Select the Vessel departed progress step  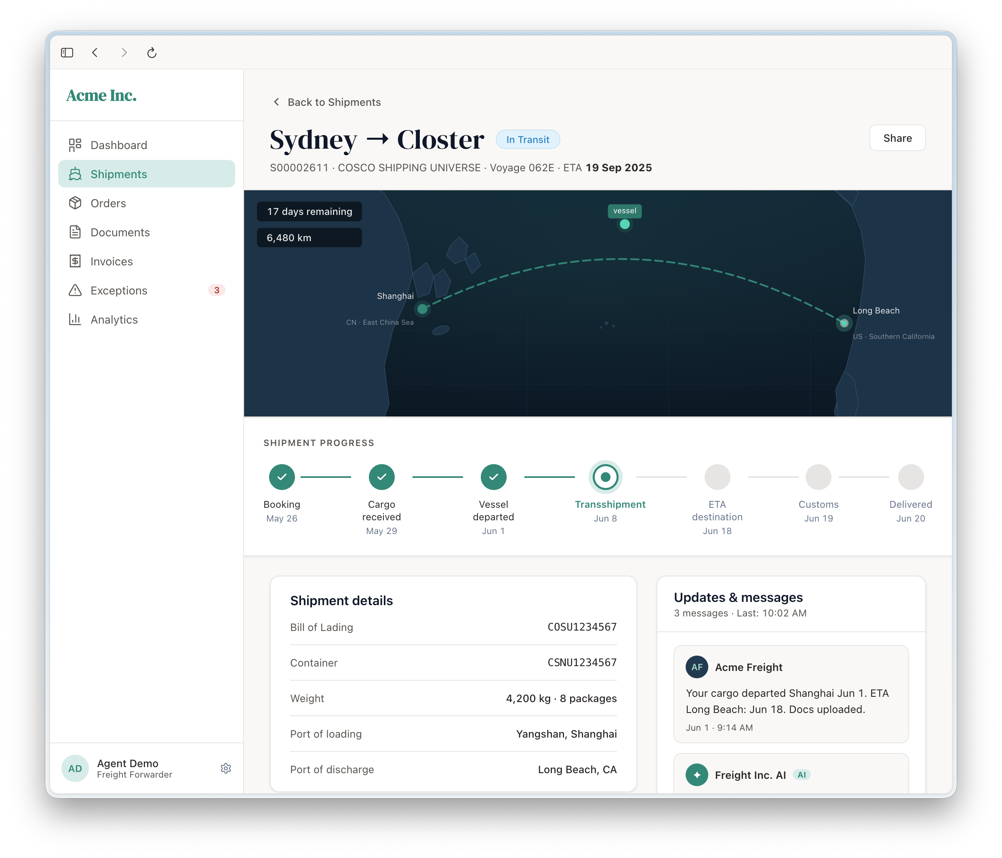click(493, 477)
